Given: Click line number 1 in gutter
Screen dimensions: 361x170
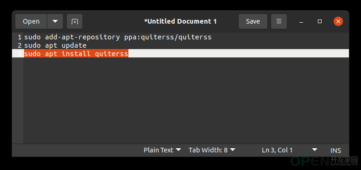Looking at the screenshot, I should 19,37.
